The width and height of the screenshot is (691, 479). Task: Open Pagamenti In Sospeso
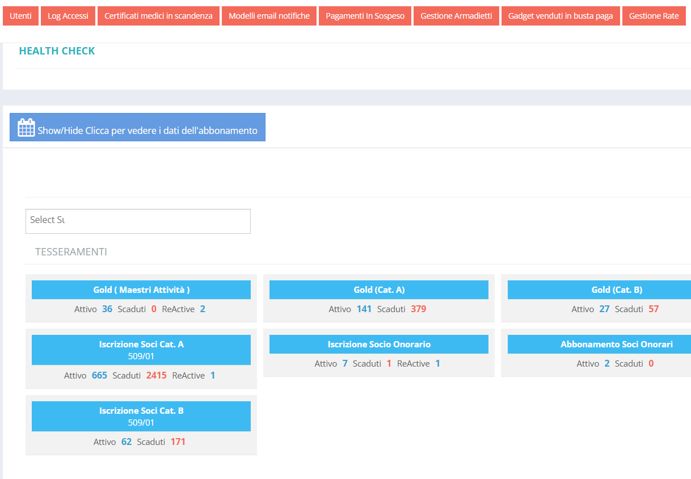[365, 16]
